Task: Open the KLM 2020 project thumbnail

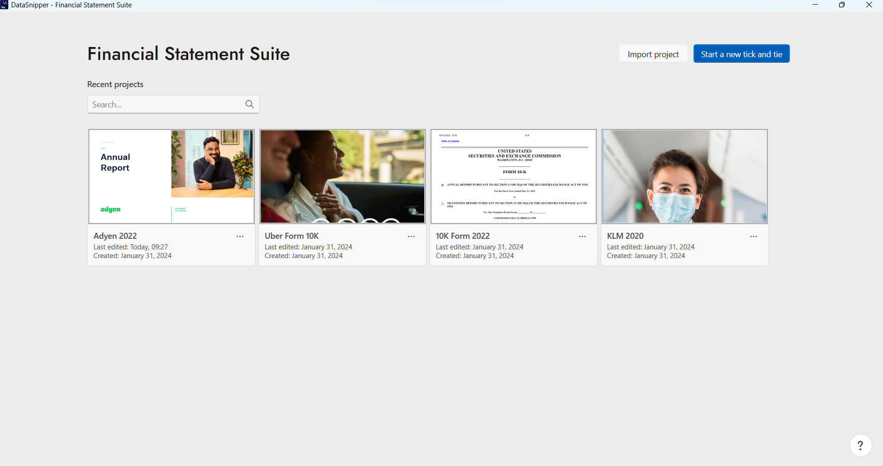Action: coord(684,177)
